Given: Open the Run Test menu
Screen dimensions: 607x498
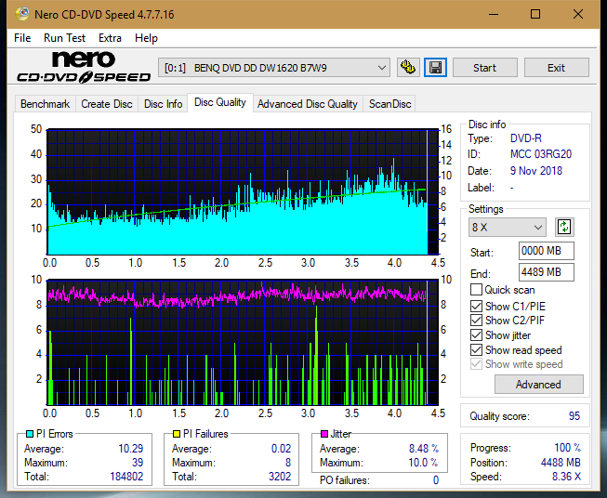Looking at the screenshot, I should click(64, 38).
